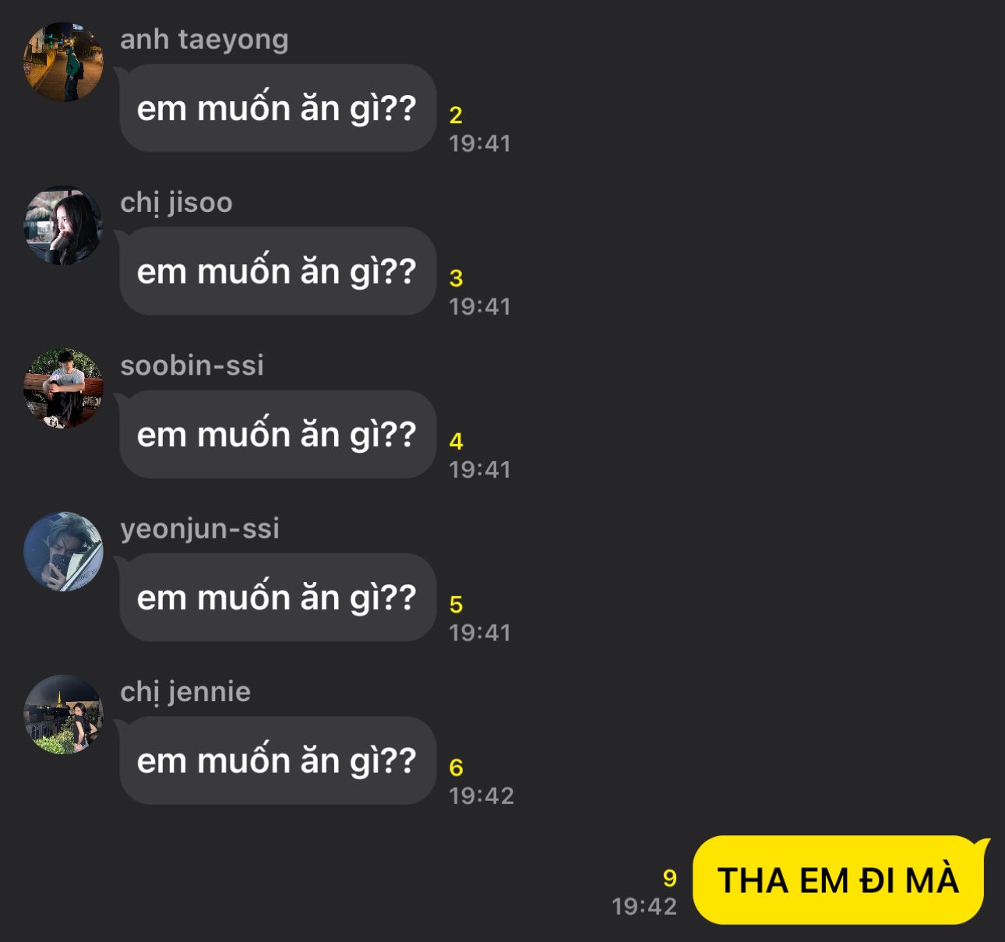The image size is (1005, 942).
Task: Click the sender name "soobin-ssi"
Action: coord(192,365)
